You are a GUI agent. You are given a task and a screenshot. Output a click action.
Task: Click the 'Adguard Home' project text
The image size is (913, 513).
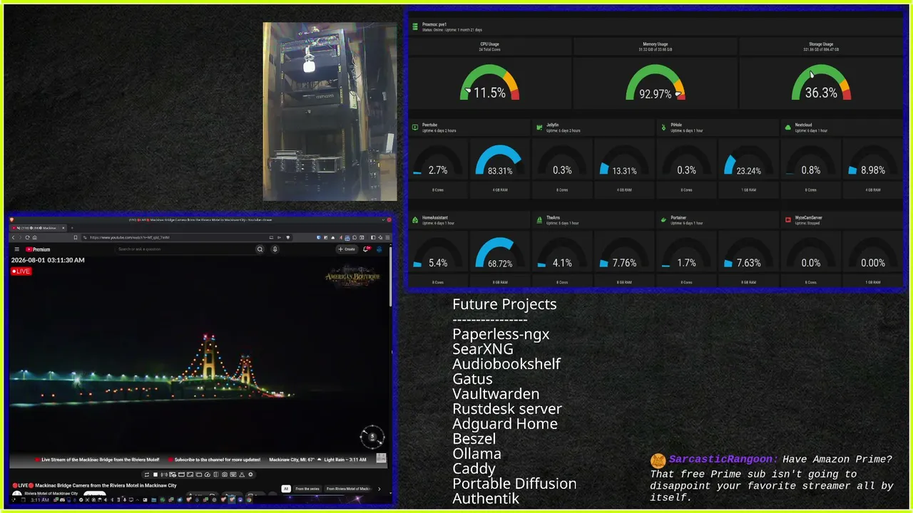(x=505, y=423)
